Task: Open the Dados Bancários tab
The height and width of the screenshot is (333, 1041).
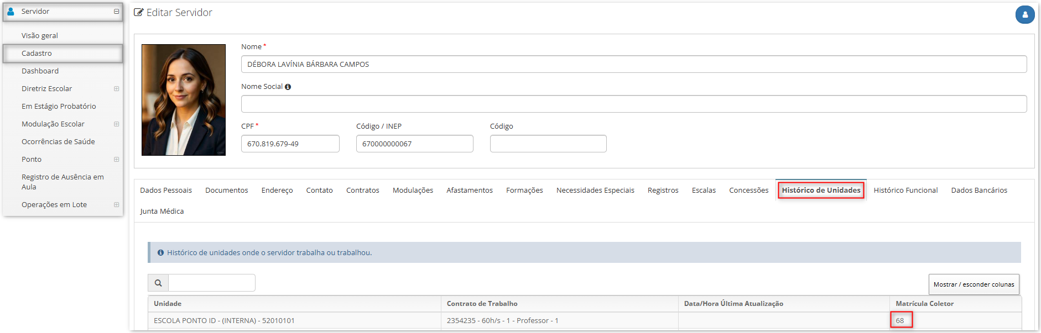Action: [979, 190]
